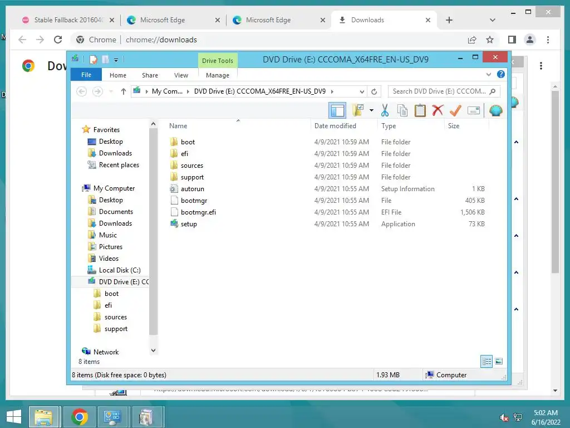Expand breadcrumb arrow after DVD Drive path
The width and height of the screenshot is (570, 428).
coord(332,91)
